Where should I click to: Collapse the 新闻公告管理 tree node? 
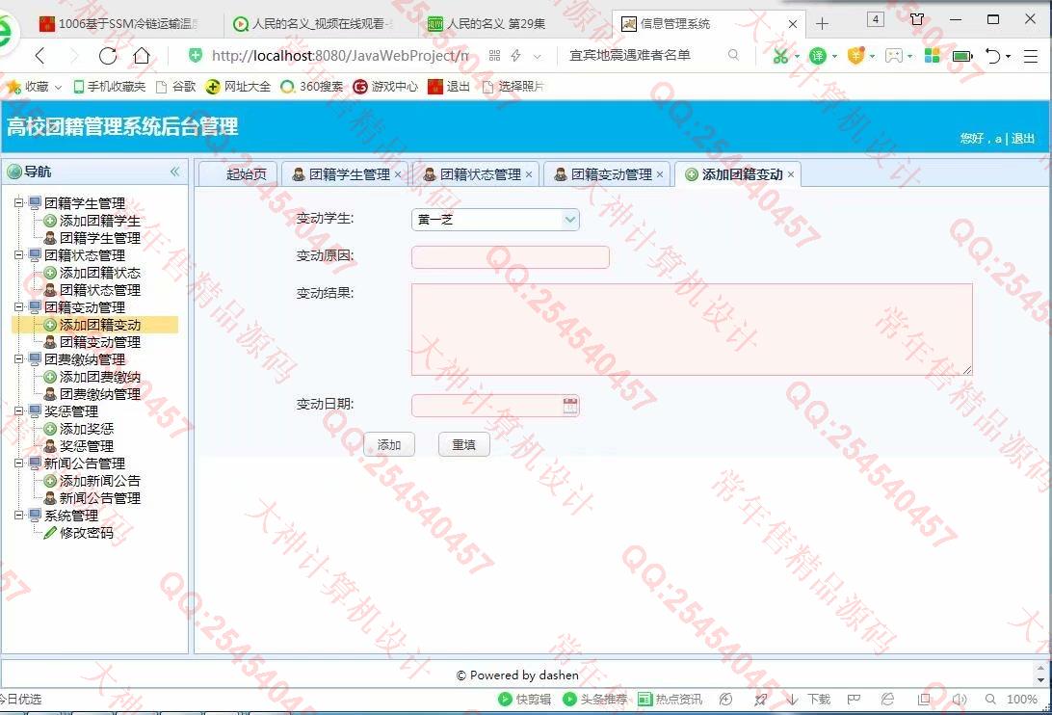[19, 463]
